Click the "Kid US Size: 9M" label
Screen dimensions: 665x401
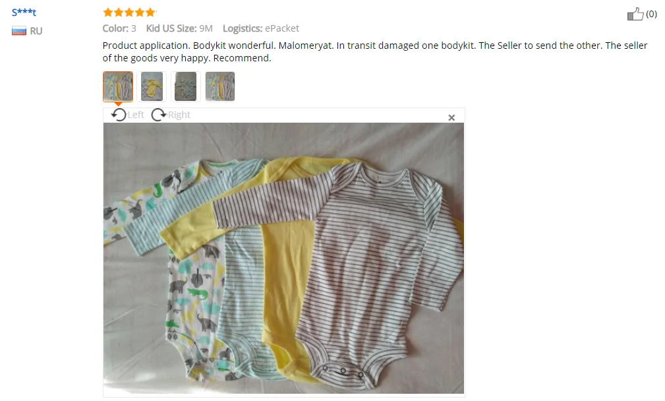coord(179,28)
